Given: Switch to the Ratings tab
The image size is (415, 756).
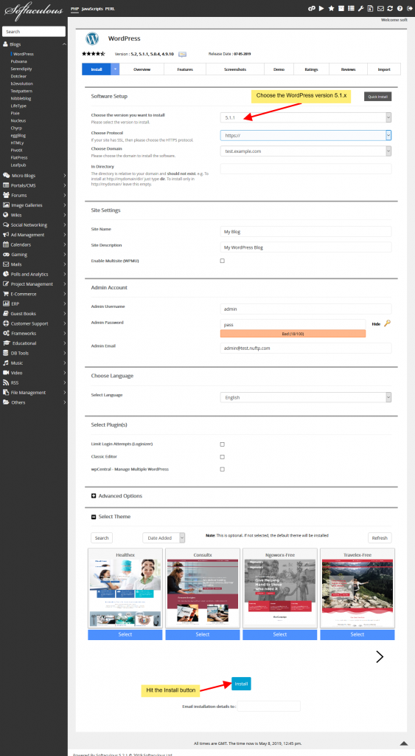Looking at the screenshot, I should point(312,69).
